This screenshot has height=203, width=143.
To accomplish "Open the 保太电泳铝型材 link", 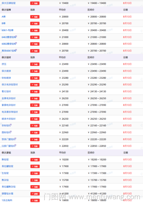I will [x=10, y=84].
